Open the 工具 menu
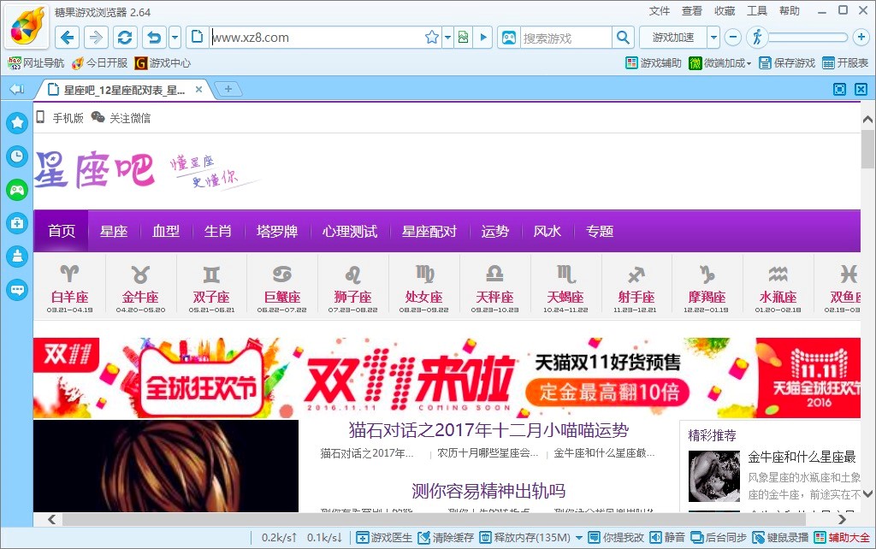 [757, 11]
